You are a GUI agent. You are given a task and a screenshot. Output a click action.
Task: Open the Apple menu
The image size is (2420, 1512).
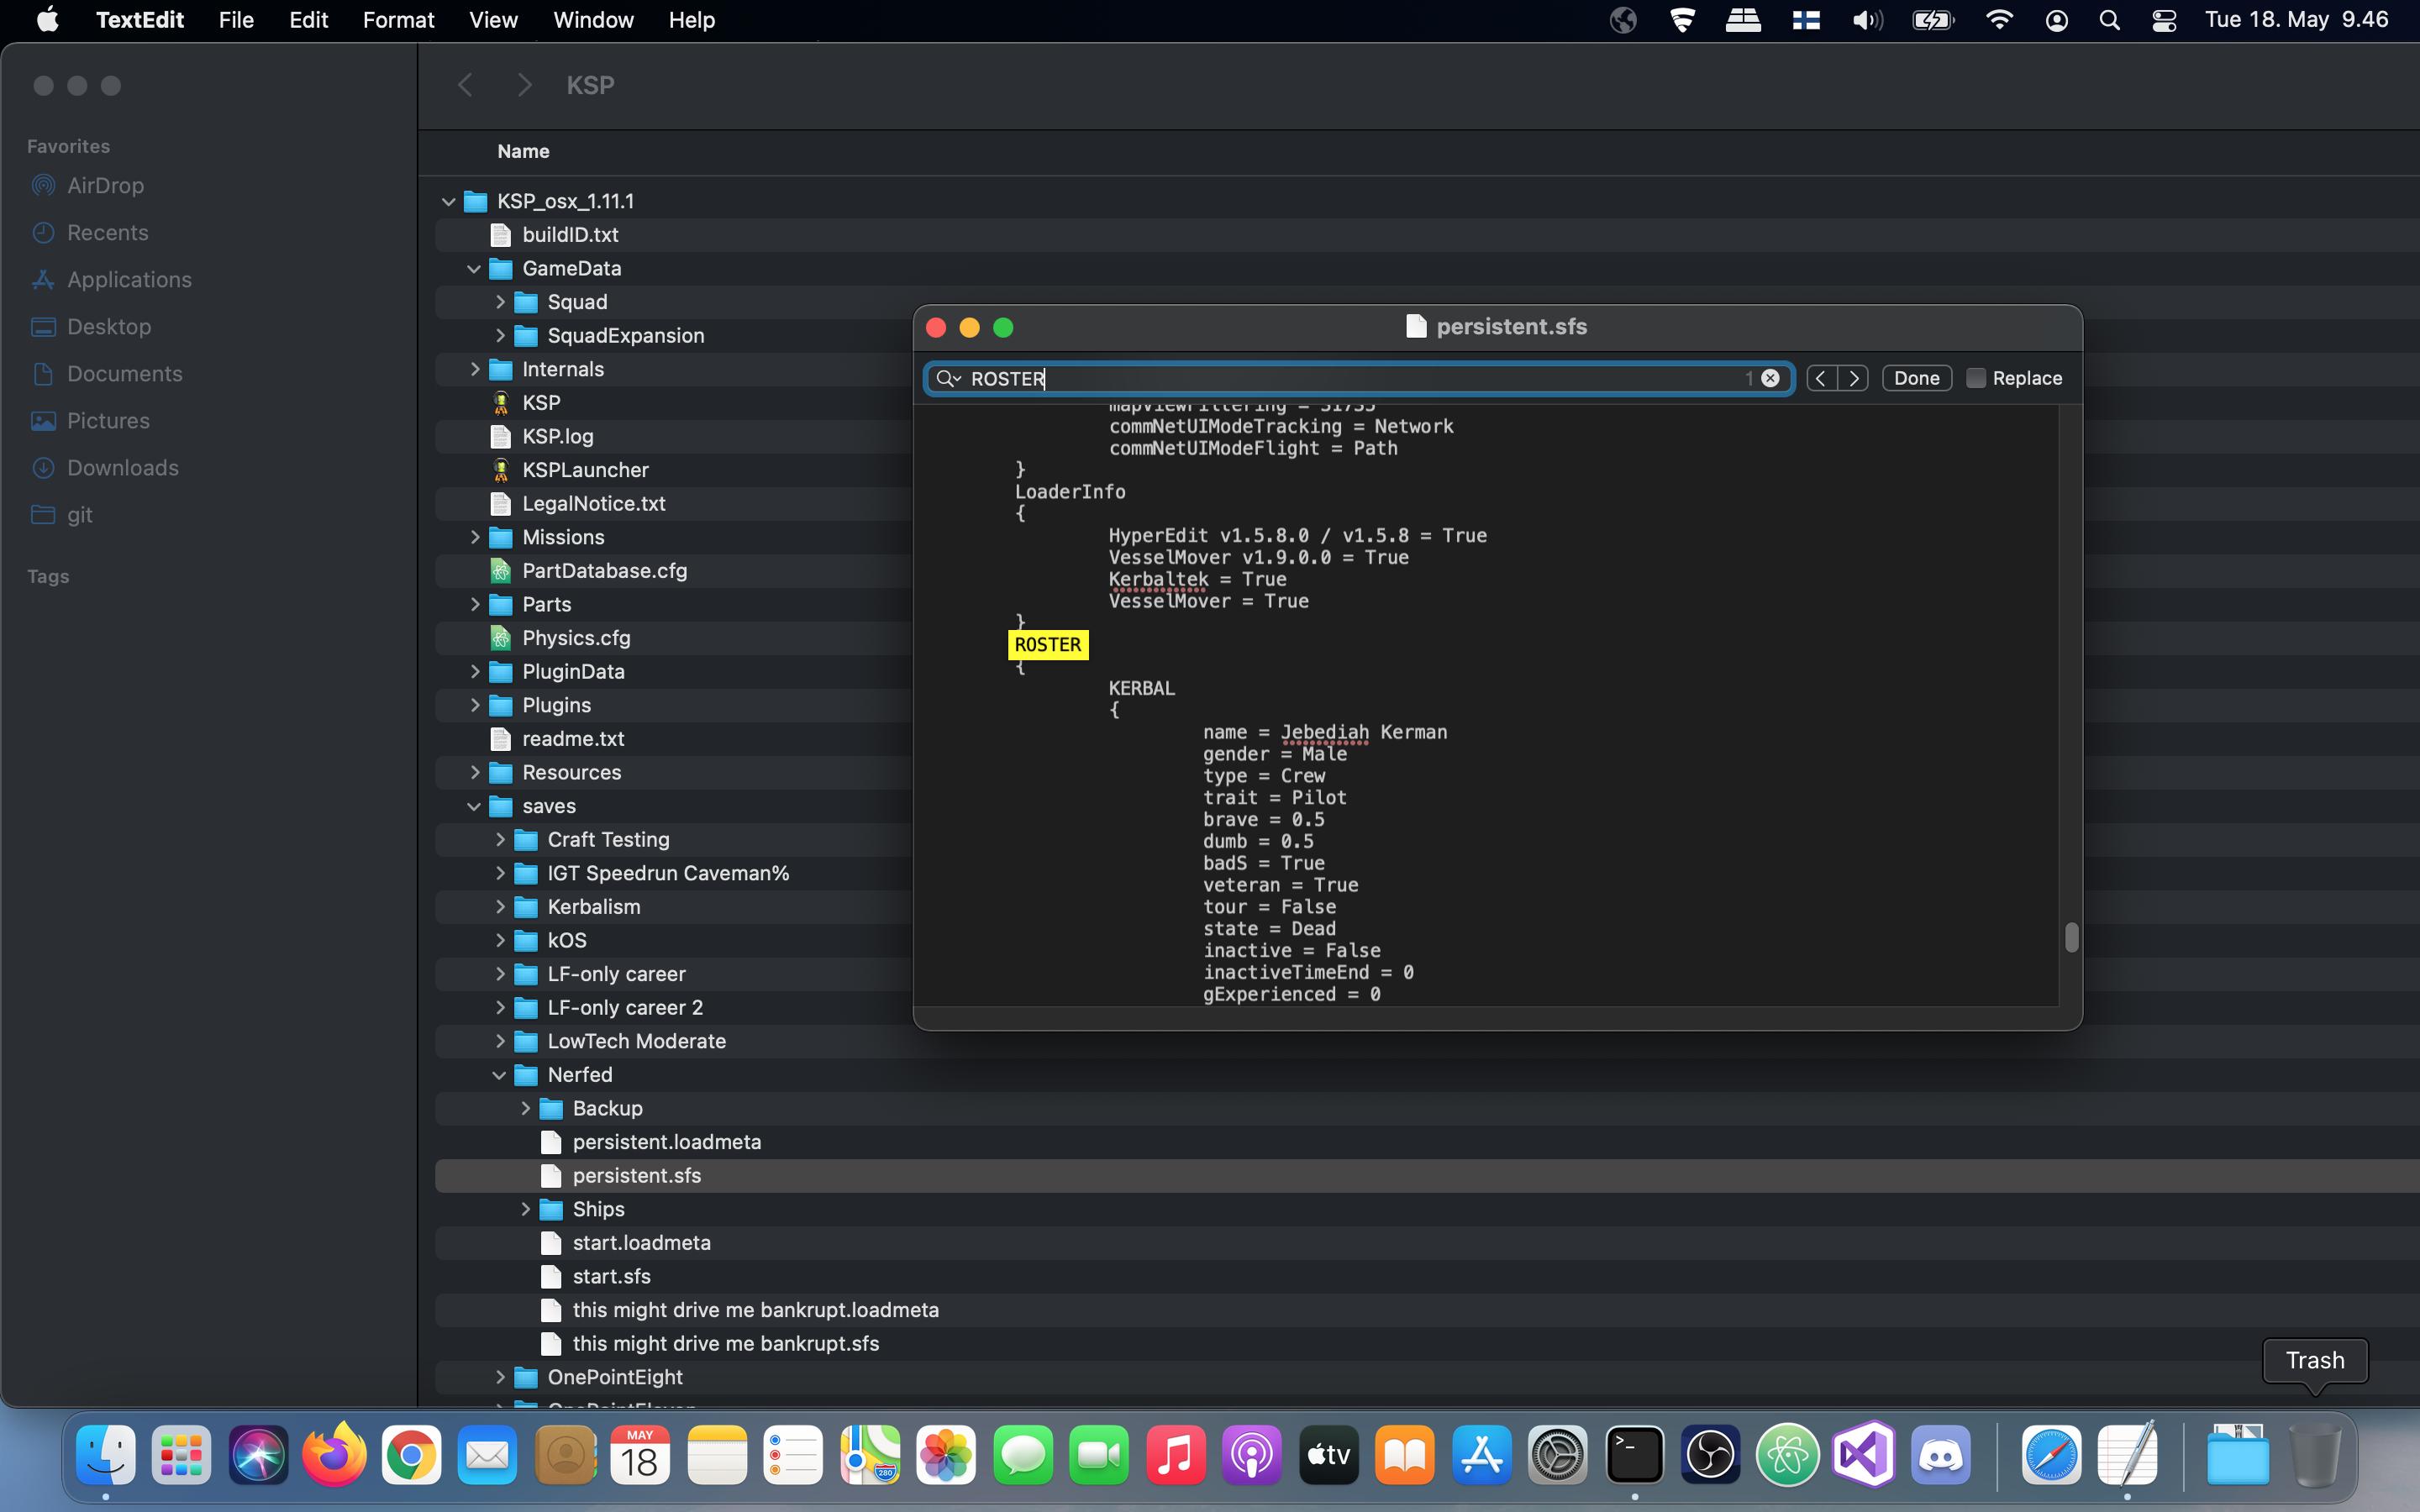47,20
